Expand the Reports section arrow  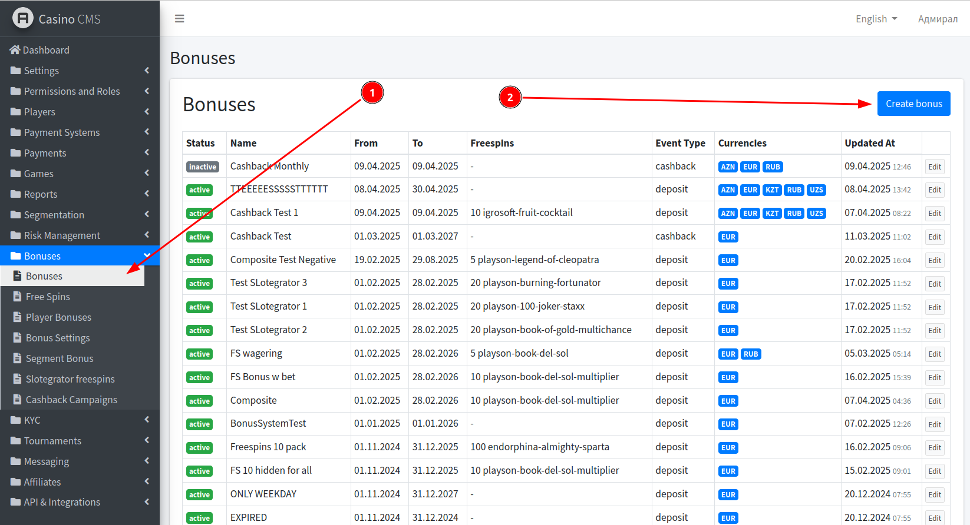tap(147, 194)
